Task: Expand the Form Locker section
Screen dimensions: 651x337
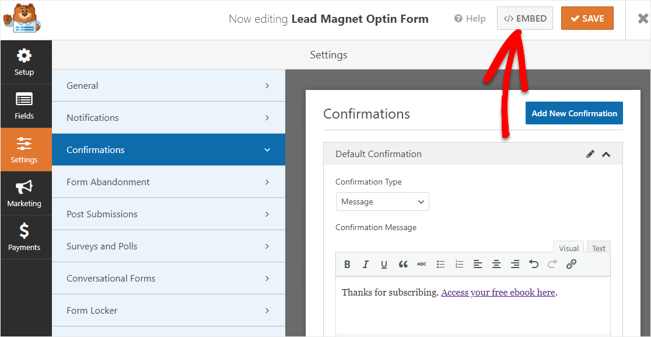Action: click(169, 310)
